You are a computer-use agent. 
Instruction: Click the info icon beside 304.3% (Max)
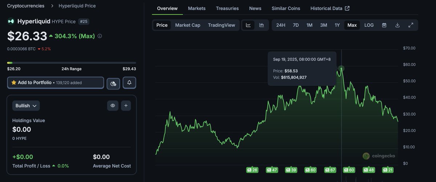(x=100, y=36)
